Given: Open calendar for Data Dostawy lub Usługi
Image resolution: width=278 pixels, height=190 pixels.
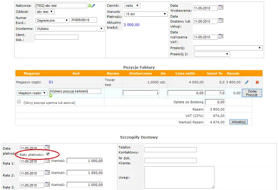Looking at the screenshot, I should tap(221, 21).
